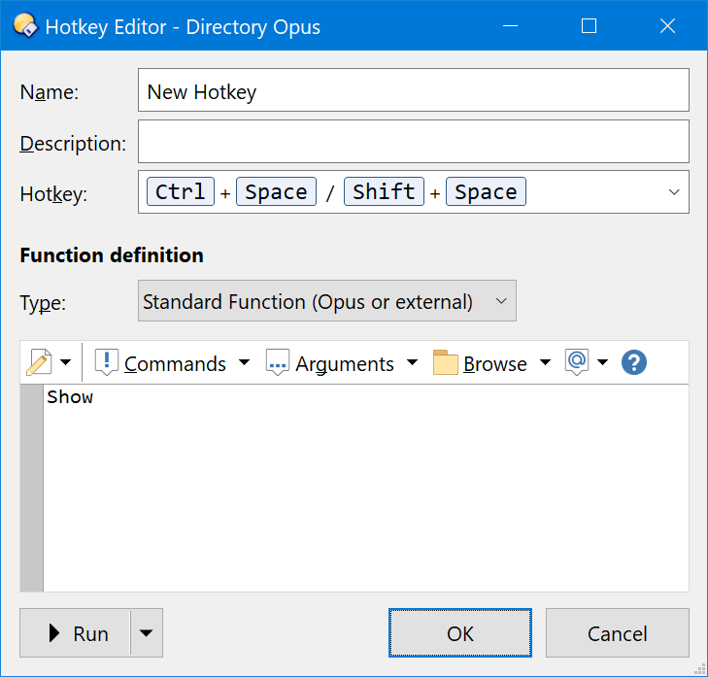
Task: Expand the Commands dropdown arrow
Action: pyautogui.click(x=245, y=362)
